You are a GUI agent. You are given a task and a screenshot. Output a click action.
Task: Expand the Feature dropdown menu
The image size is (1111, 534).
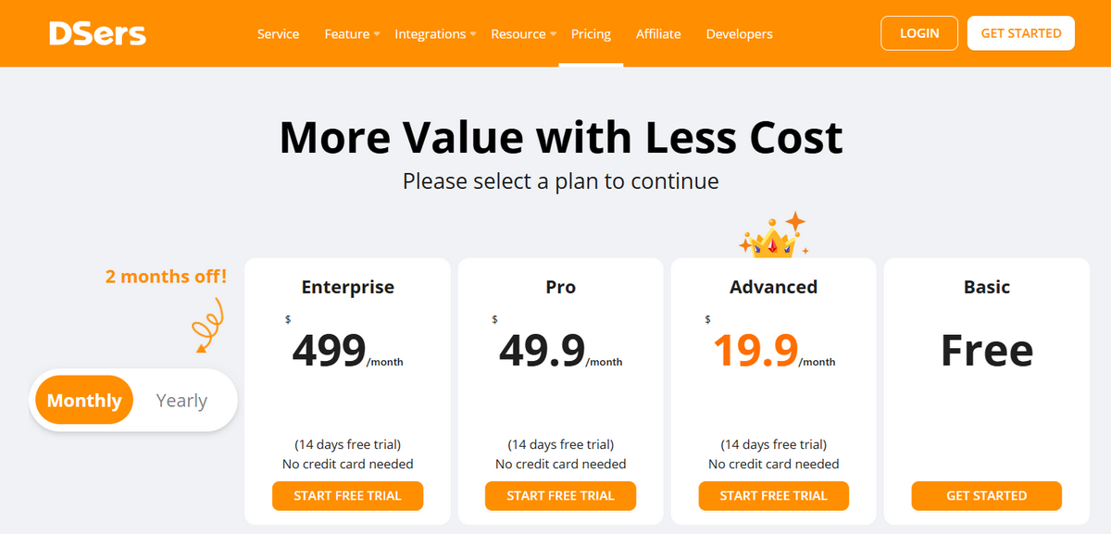click(x=347, y=33)
